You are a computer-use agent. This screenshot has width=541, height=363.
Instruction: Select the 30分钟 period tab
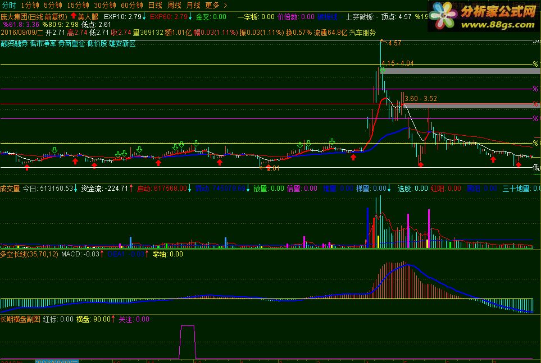(105, 5)
